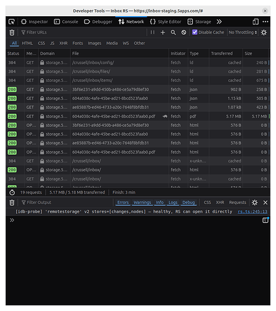Select the Network tab
Image resolution: width=276 pixels, height=311 pixels.
pyautogui.click(x=131, y=22)
